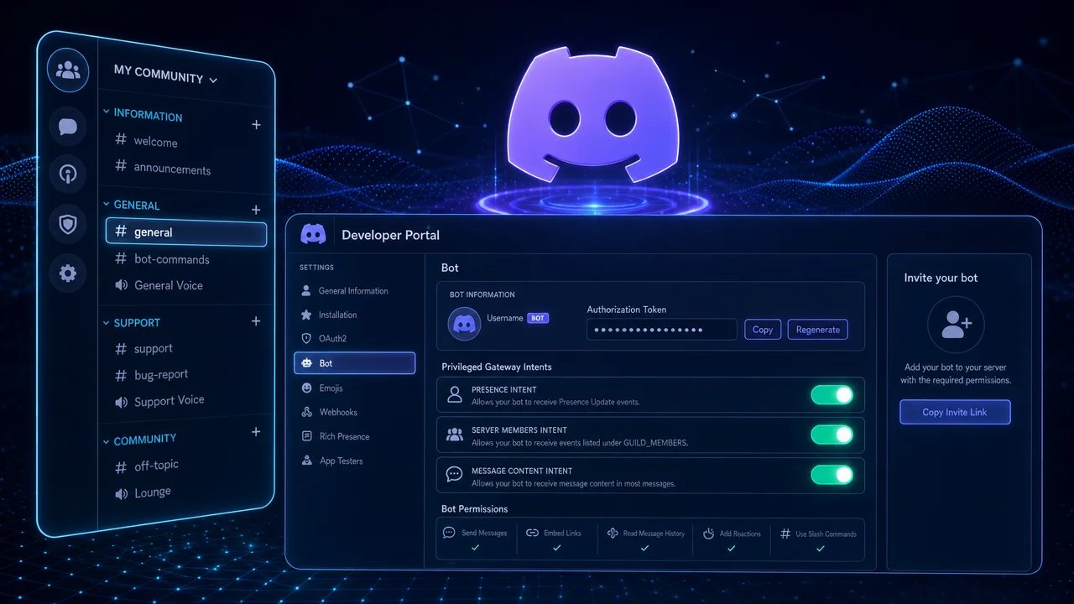Open the chat bubble icon in server rail
1074x604 pixels.
coord(67,127)
